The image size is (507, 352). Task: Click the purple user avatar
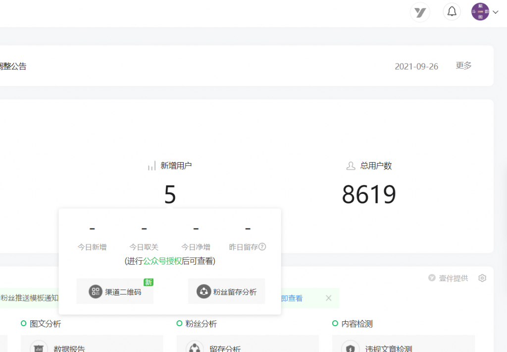480,12
